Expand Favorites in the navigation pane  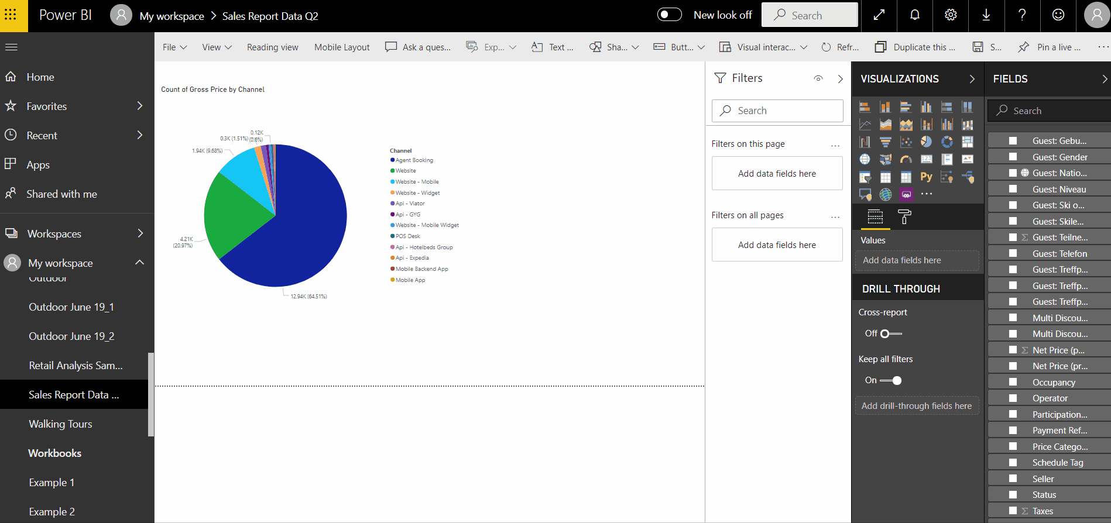(139, 106)
